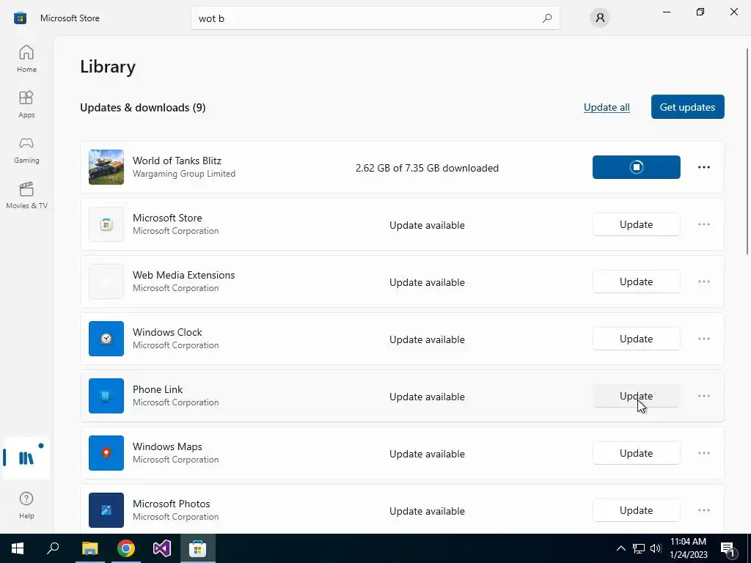
Task: Open the Help section
Action: [26, 504]
